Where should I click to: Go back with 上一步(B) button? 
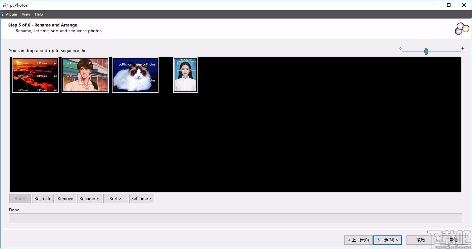[358, 240]
